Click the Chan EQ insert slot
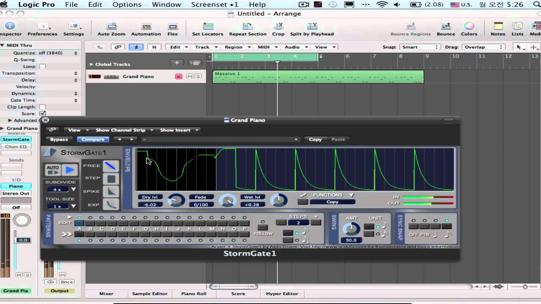 (x=16, y=147)
